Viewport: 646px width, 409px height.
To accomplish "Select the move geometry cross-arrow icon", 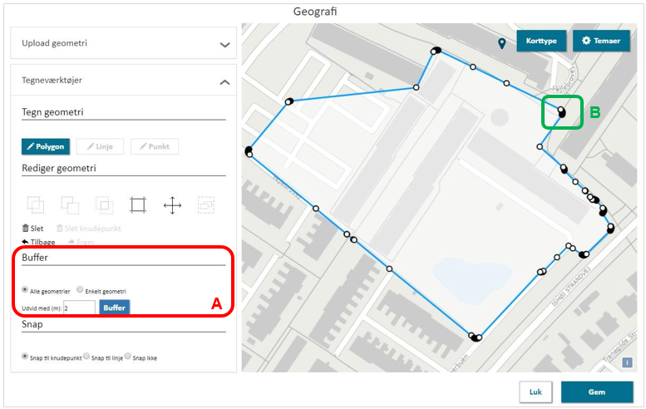I will coord(172,204).
